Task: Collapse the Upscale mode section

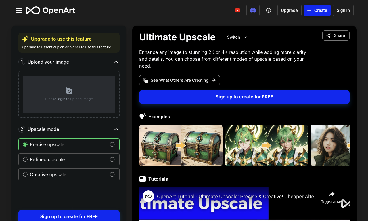Action: click(x=116, y=129)
